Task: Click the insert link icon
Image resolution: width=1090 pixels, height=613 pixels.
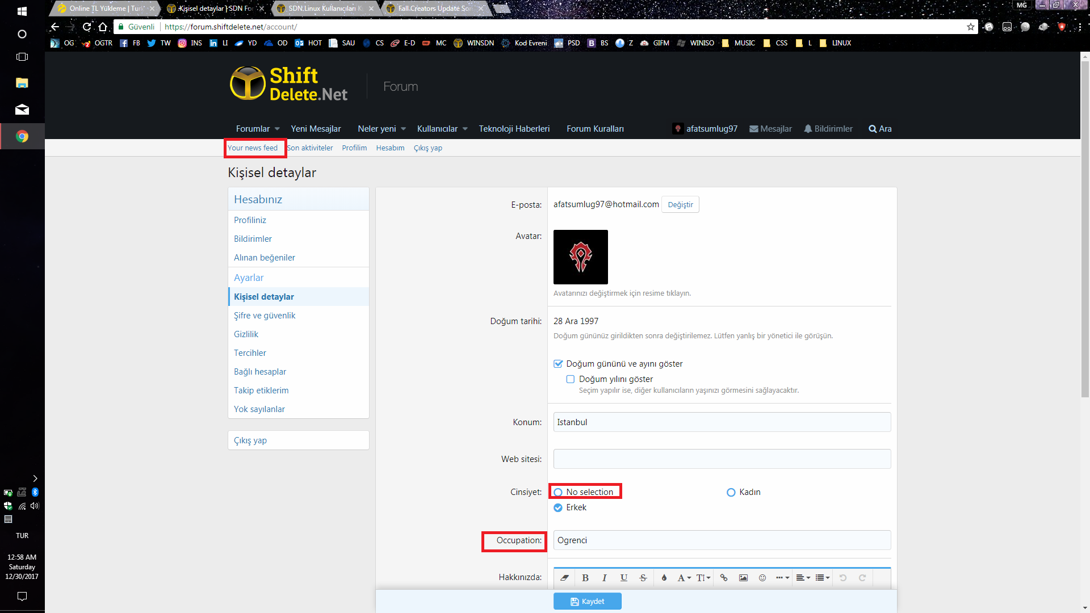Action: click(724, 578)
